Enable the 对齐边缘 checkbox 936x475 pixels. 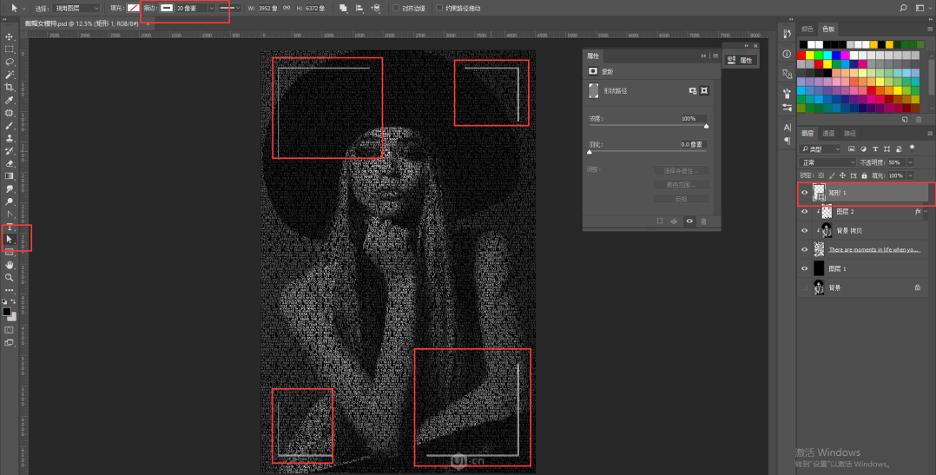[x=397, y=8]
